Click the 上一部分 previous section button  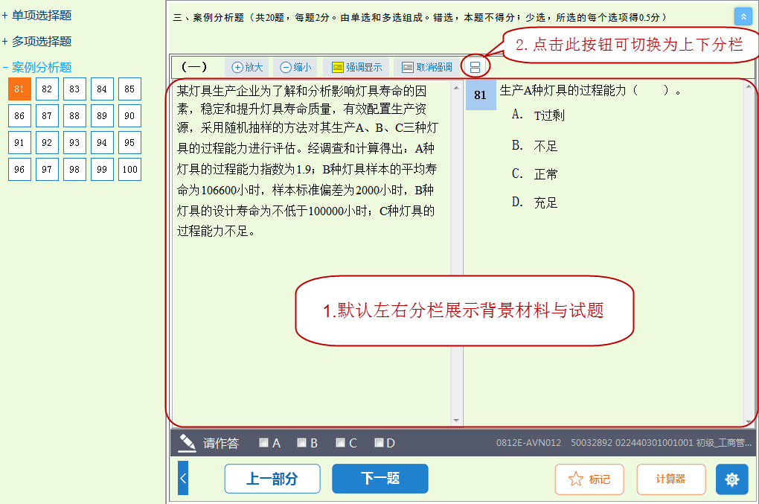271,479
